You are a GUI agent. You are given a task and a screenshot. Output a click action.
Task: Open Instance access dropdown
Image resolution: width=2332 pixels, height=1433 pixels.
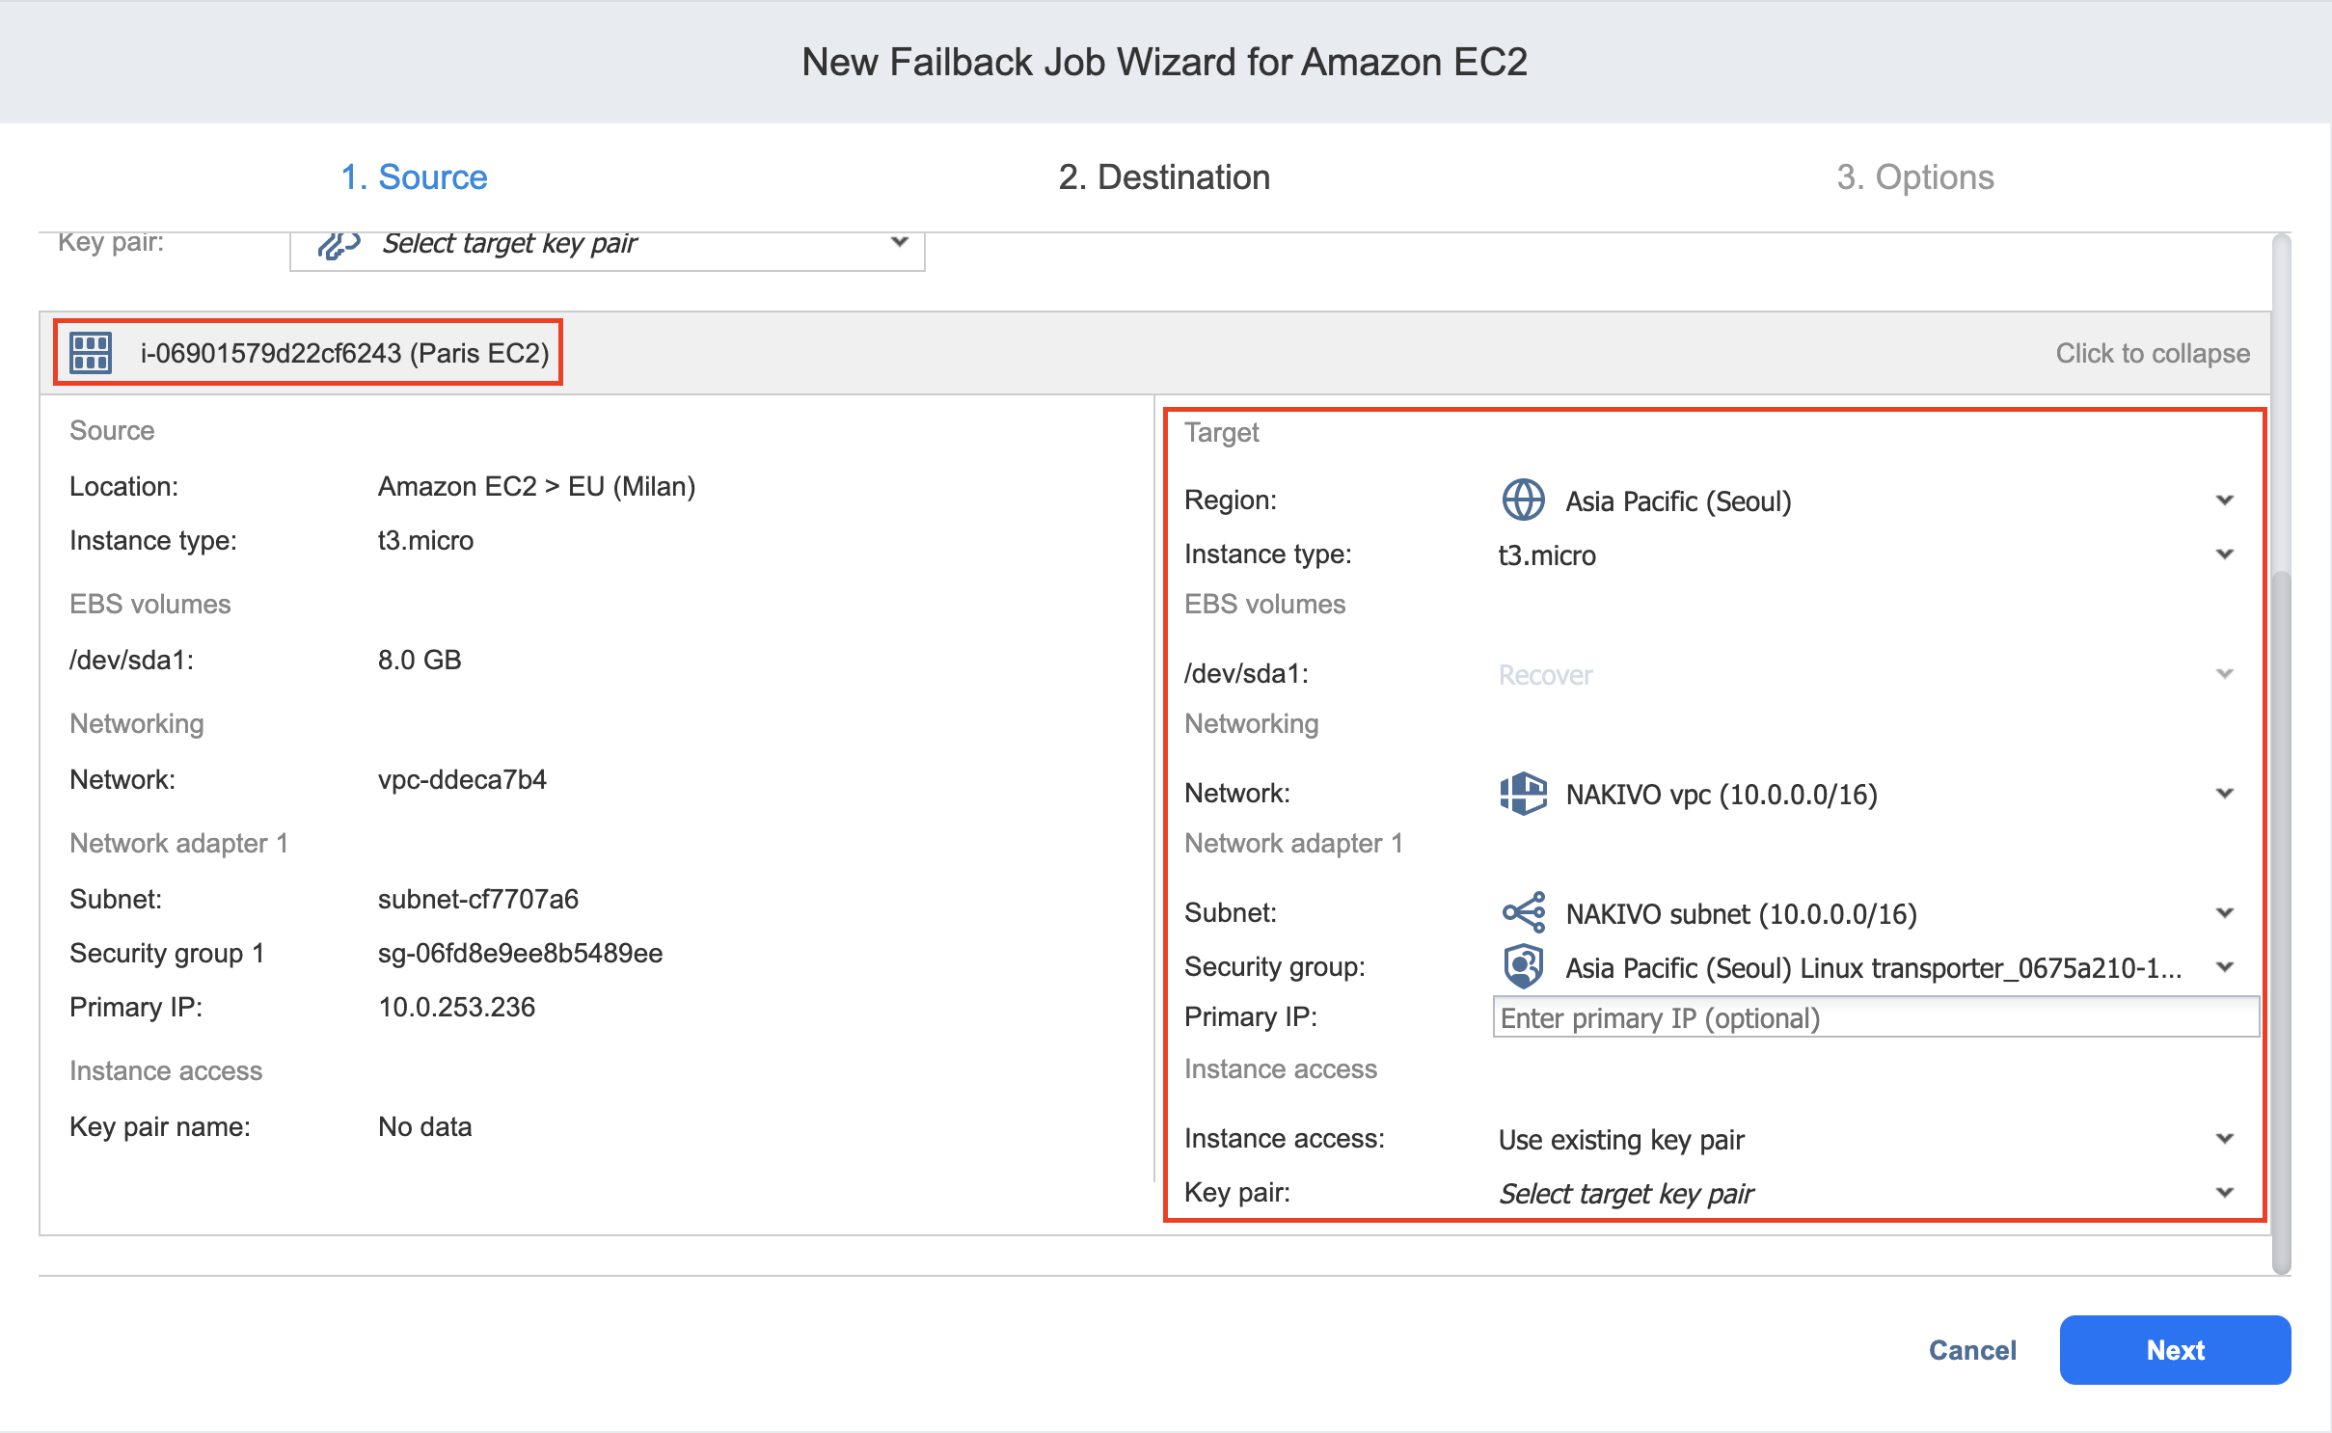pos(2224,1139)
